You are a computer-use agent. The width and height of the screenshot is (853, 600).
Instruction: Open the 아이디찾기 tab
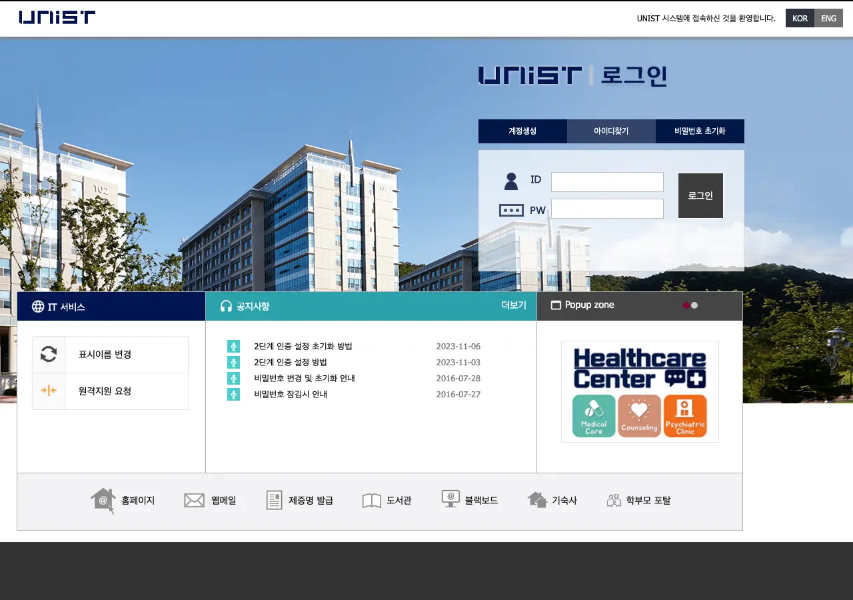point(611,131)
